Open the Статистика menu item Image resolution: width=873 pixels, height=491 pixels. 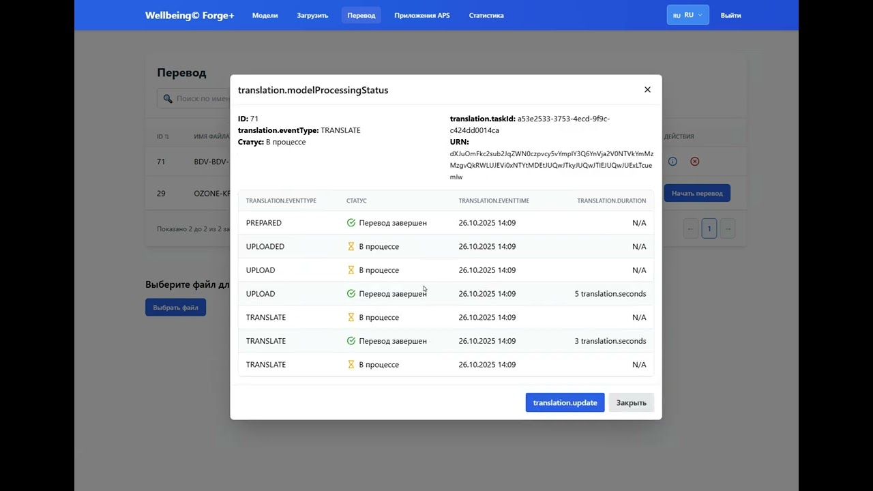pyautogui.click(x=486, y=15)
